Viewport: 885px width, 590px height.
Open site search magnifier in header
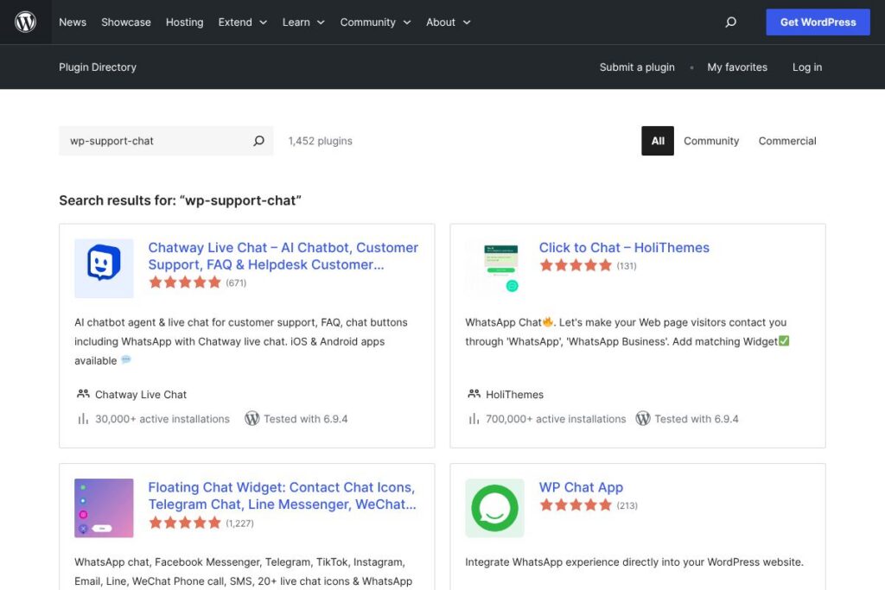(730, 22)
